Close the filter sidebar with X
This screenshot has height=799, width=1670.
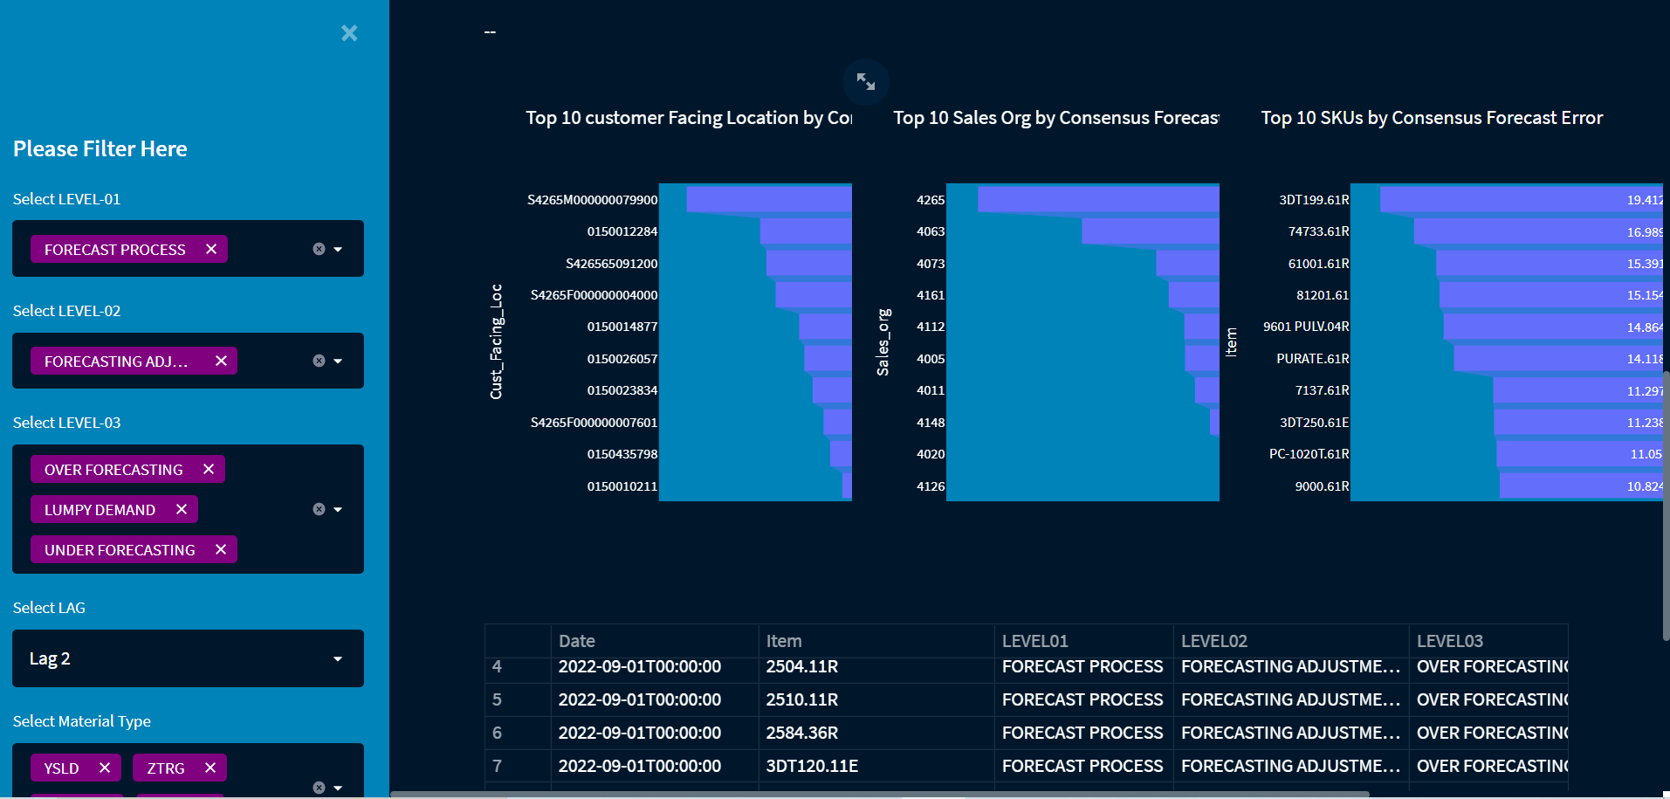click(x=349, y=33)
